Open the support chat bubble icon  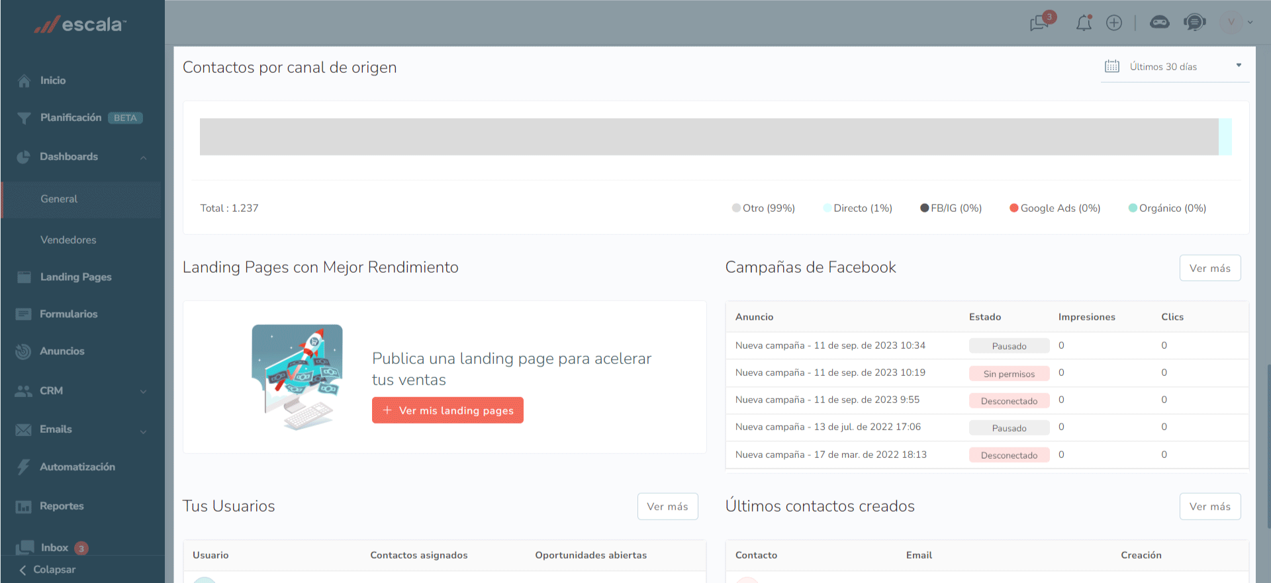coord(1195,22)
